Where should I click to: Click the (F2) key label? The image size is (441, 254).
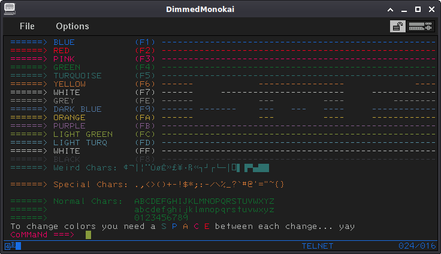145,51
